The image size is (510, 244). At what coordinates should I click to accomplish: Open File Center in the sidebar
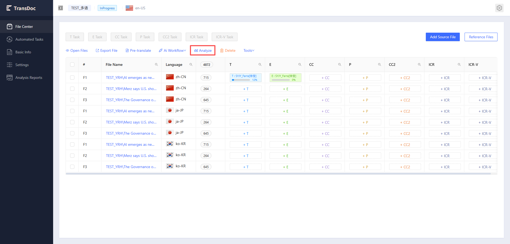[27, 27]
